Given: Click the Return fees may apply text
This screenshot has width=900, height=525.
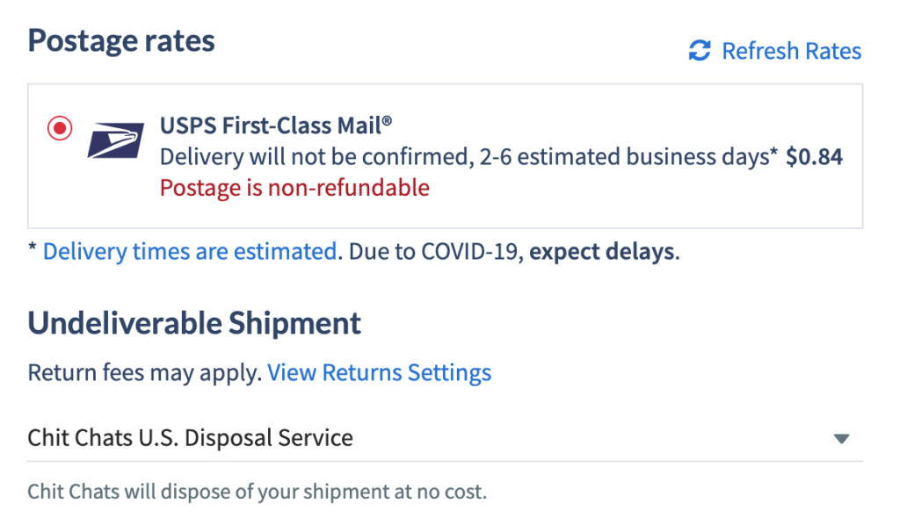Looking at the screenshot, I should (x=145, y=372).
